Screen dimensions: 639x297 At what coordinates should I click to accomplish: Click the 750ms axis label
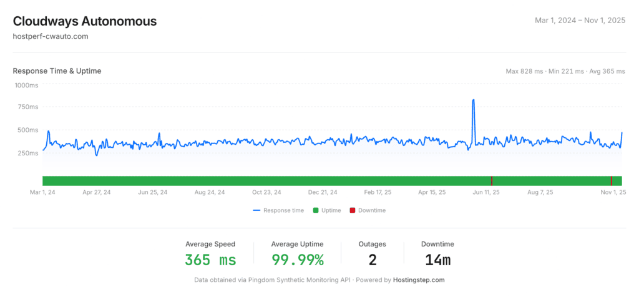[29, 107]
